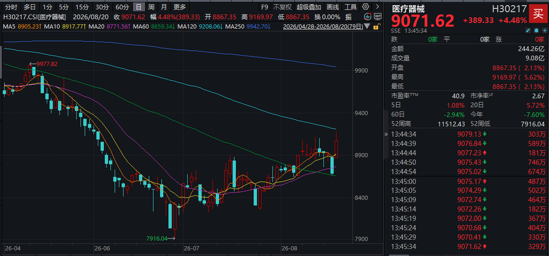Click the date range 2026/04/28-2026/08/20(79日) link
Screen dimensions: 549x256
coord(323,26)
